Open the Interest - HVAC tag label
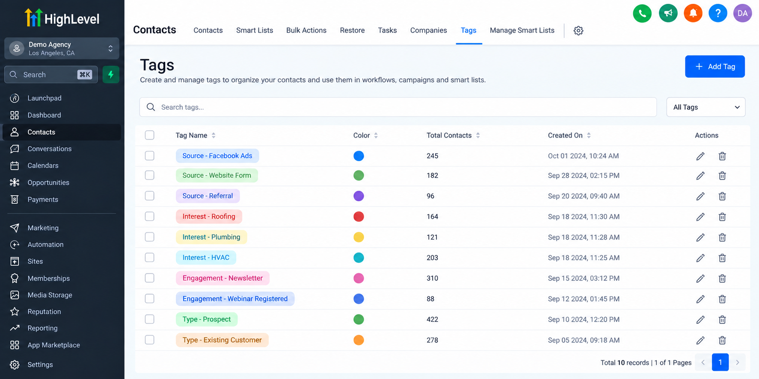The image size is (759, 379). pyautogui.click(x=206, y=258)
